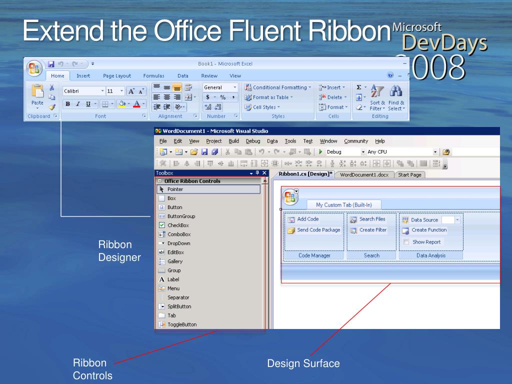Click the Office button in design surface

[290, 197]
